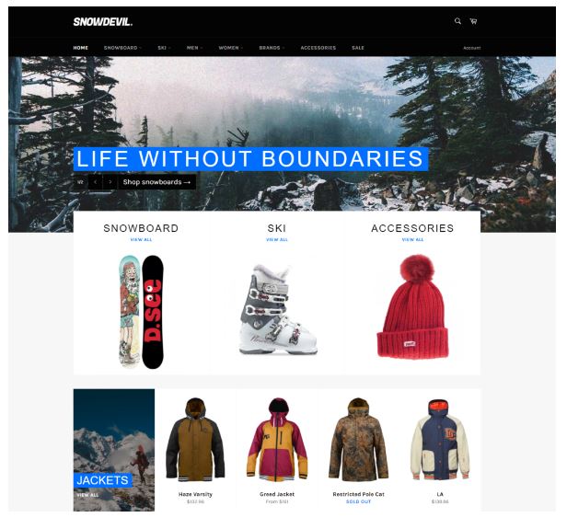
Task: Open the Brands navigation menu
Action: (272, 48)
